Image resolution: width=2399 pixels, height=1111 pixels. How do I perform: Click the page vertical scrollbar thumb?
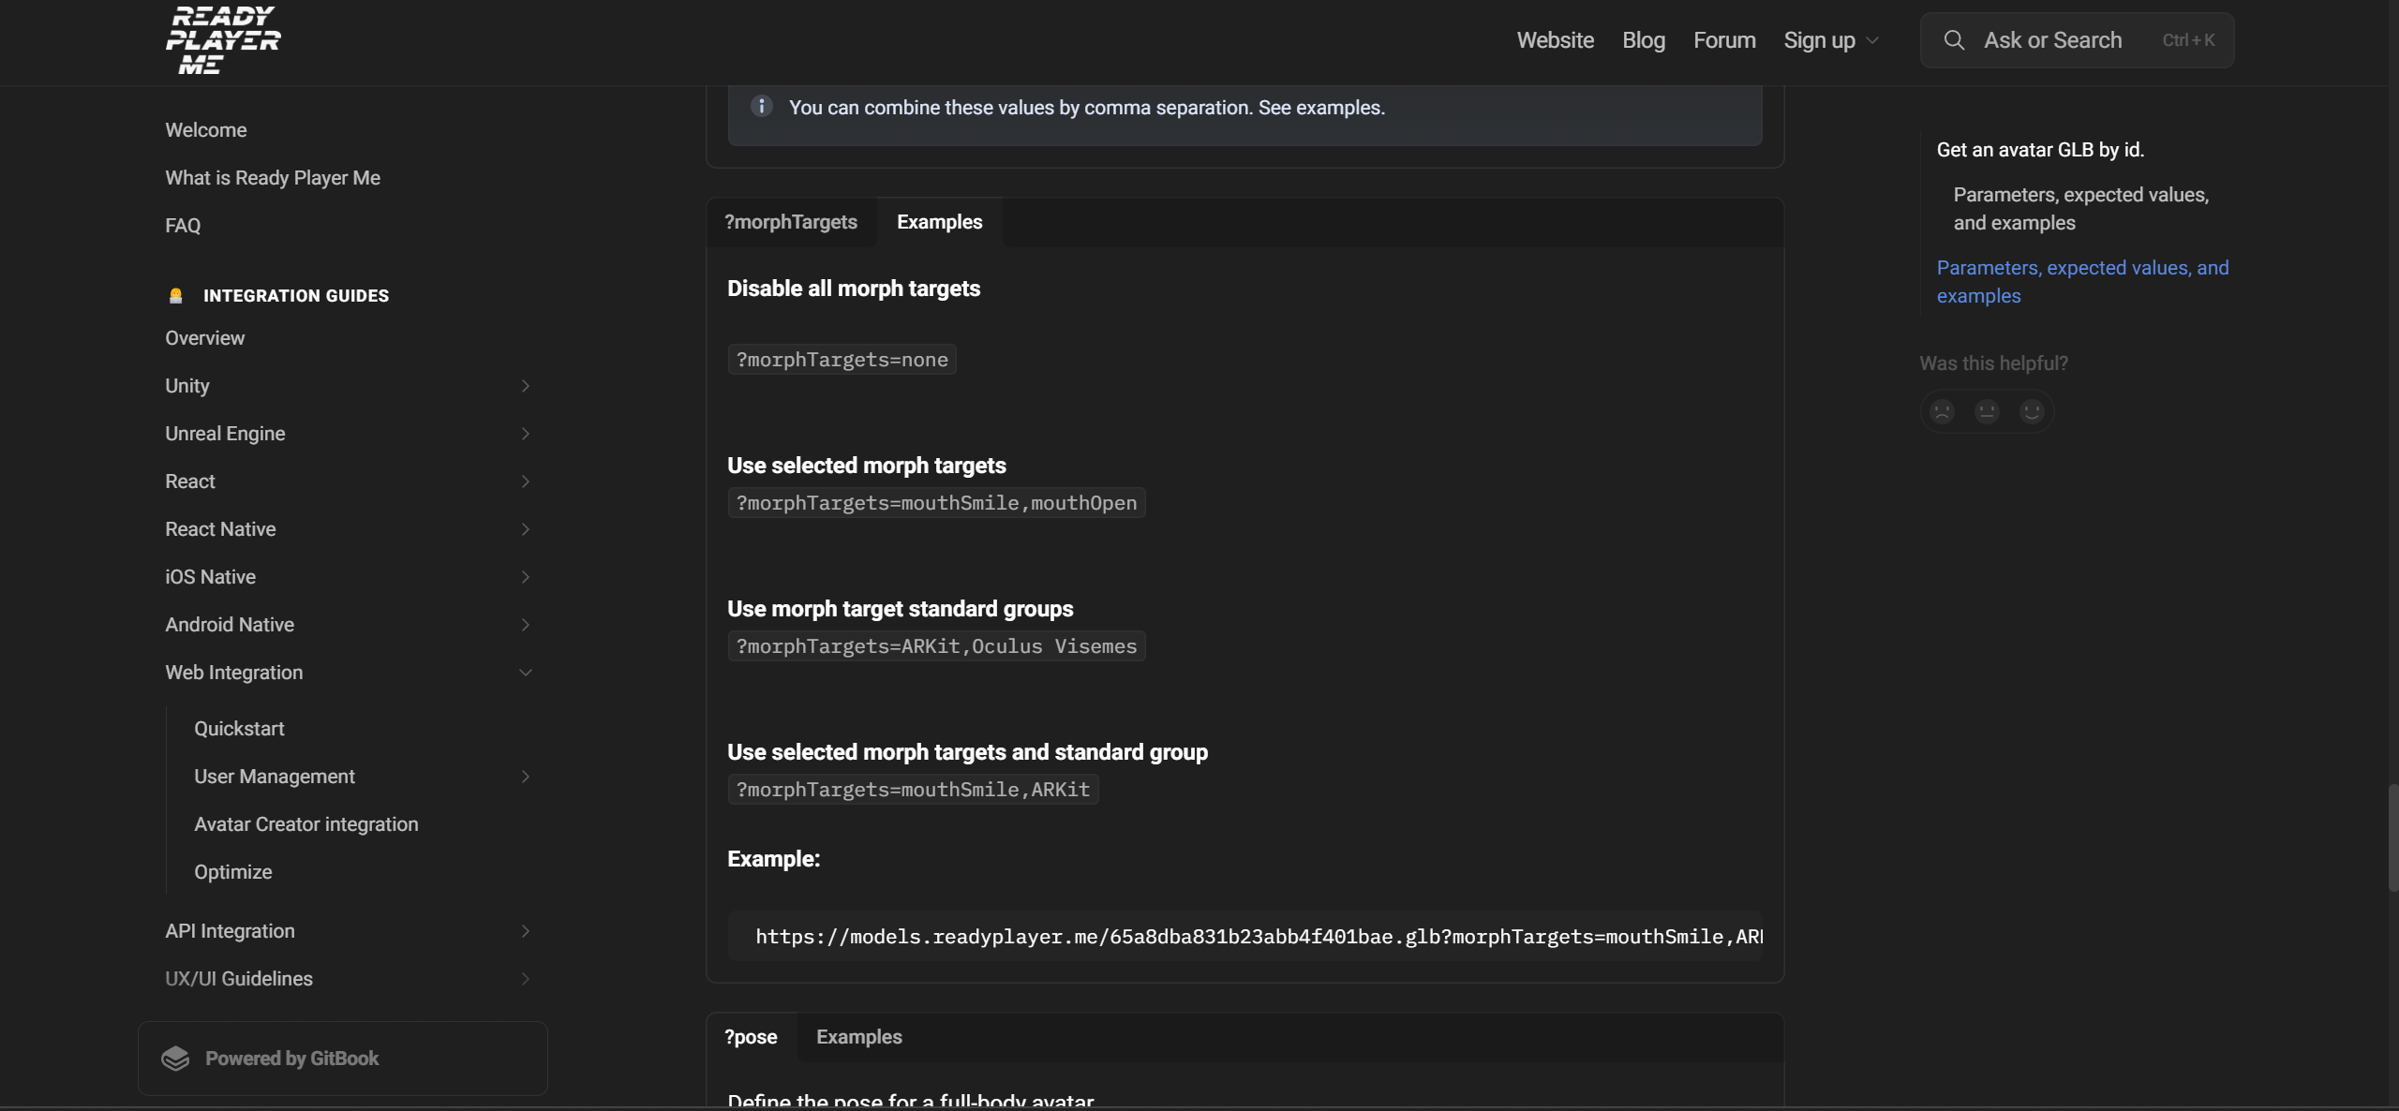pos(2392,837)
